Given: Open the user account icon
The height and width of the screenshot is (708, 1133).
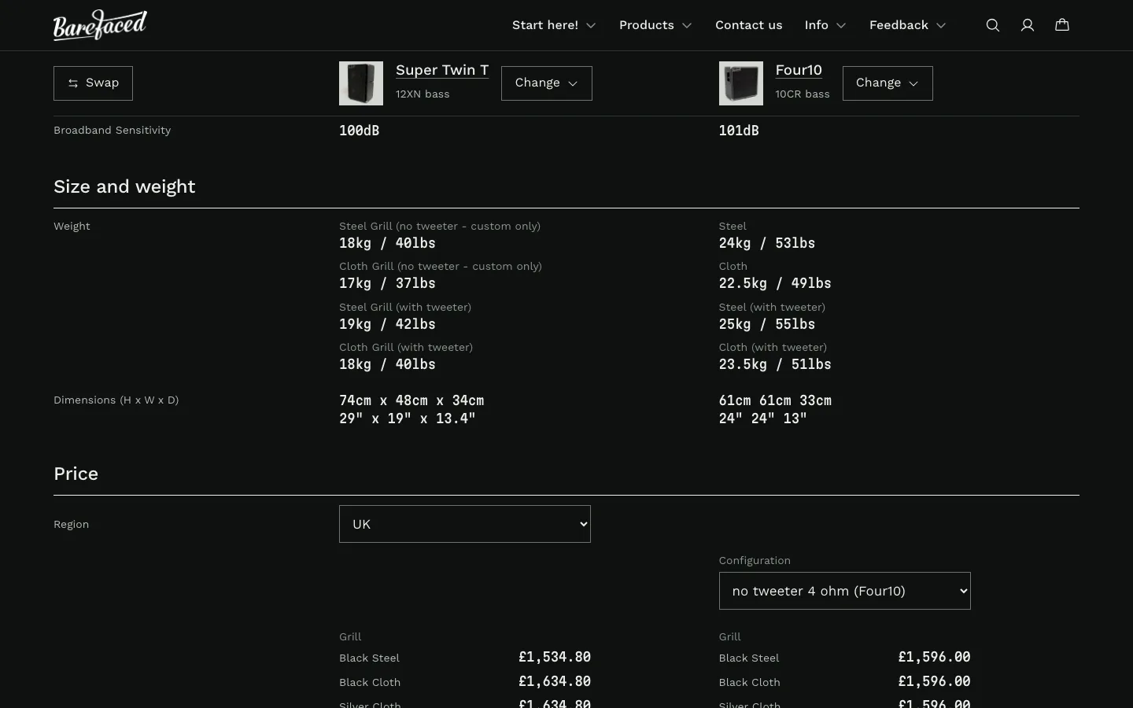Looking at the screenshot, I should [1028, 25].
